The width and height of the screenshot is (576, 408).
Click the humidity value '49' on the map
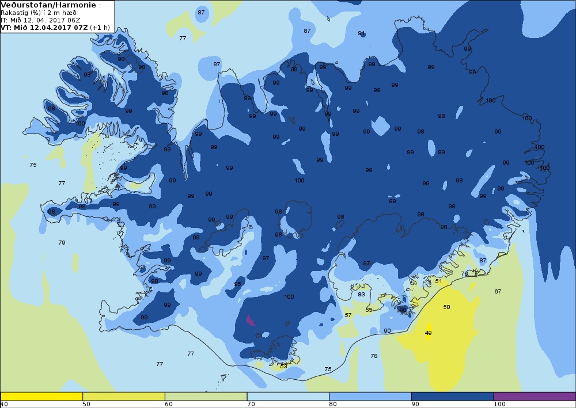click(x=428, y=333)
